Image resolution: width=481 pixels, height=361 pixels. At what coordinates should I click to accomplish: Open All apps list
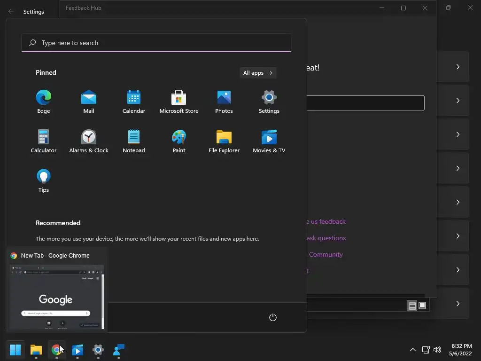258,73
